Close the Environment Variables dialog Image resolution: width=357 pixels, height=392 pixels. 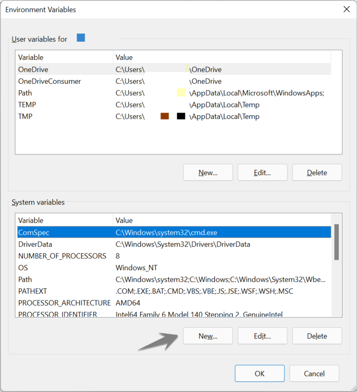tap(346, 9)
